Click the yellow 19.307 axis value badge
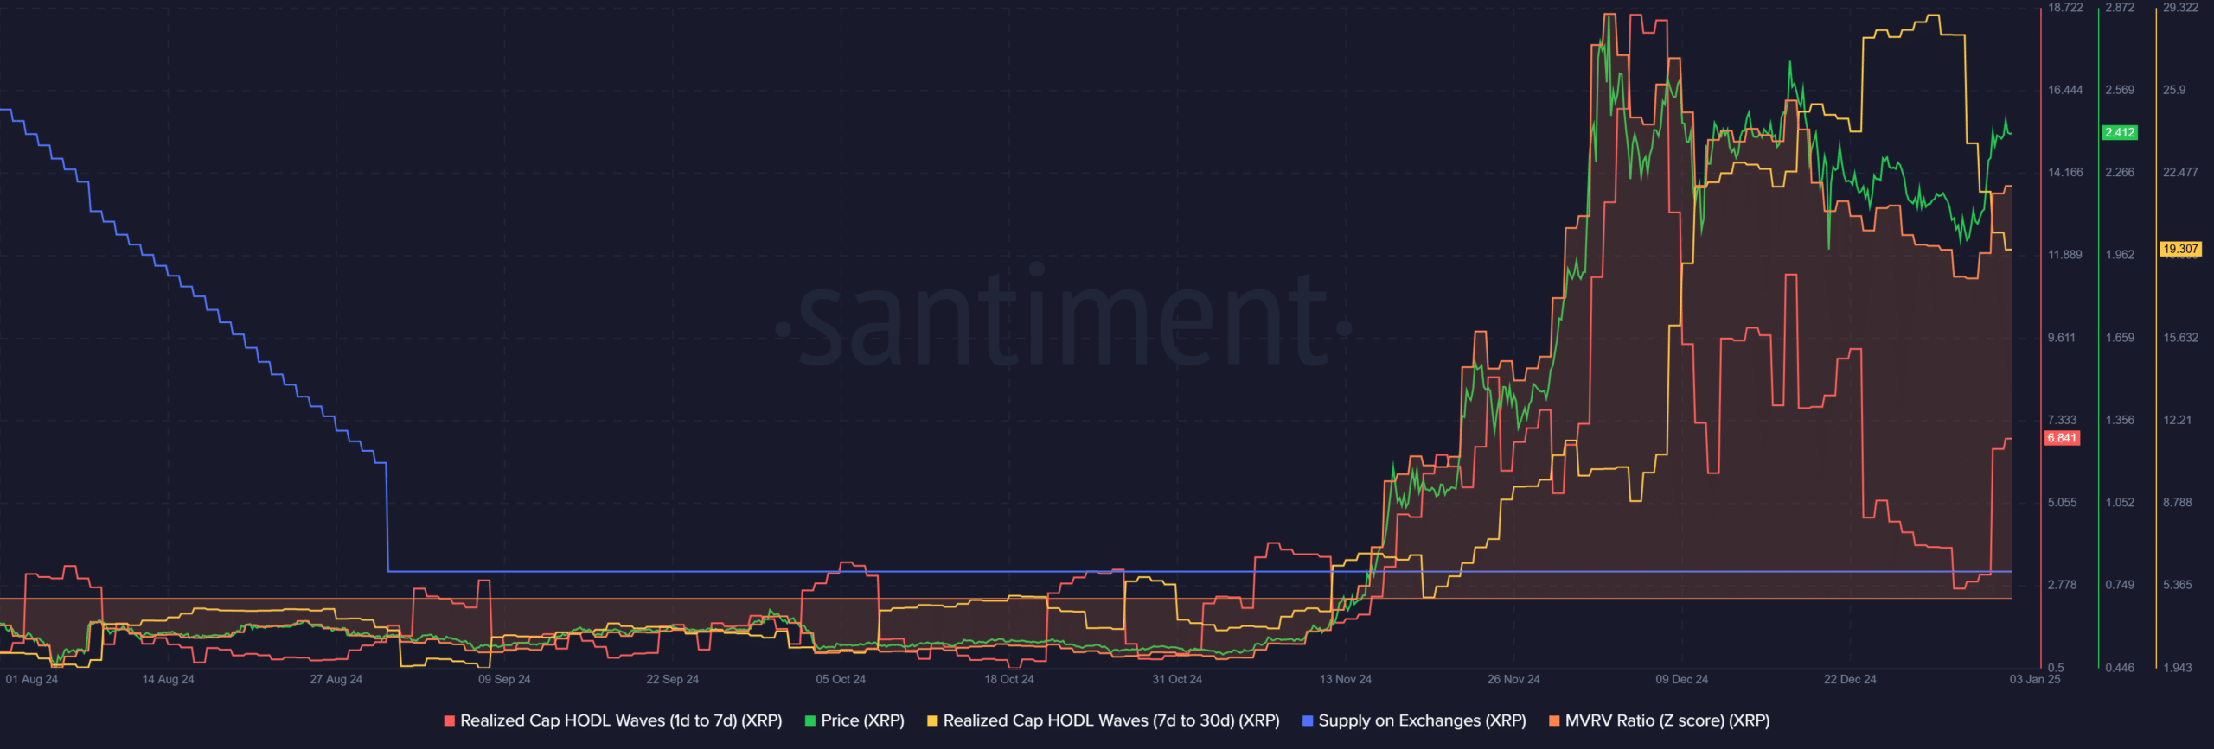The image size is (2214, 749). coord(2180,249)
